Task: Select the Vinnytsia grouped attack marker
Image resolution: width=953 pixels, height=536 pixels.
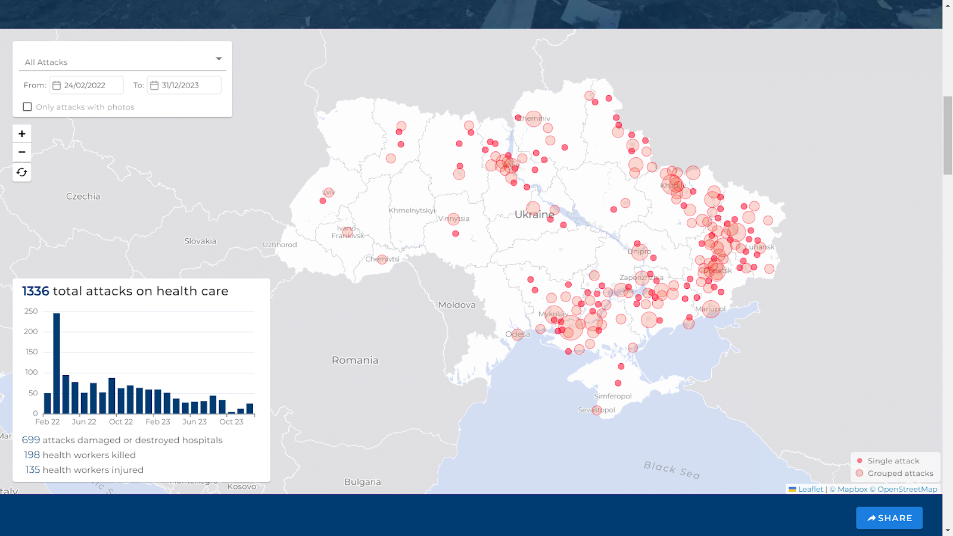Action: [x=453, y=219]
